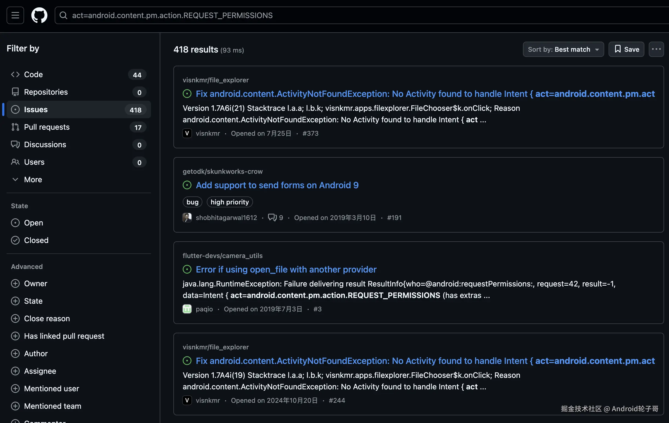
Task: Filter results by Closed state
Action: [x=36, y=240]
